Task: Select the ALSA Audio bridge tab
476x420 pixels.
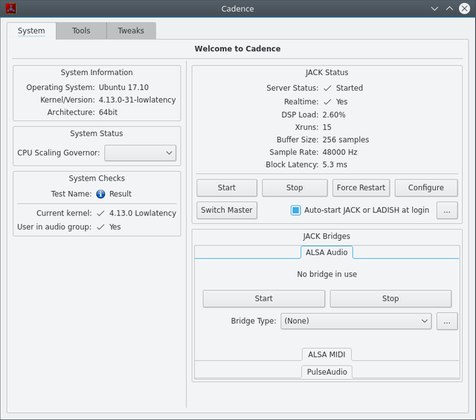Action: 327,253
